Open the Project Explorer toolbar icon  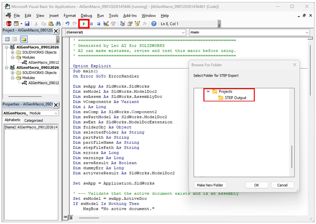tap(122, 24)
